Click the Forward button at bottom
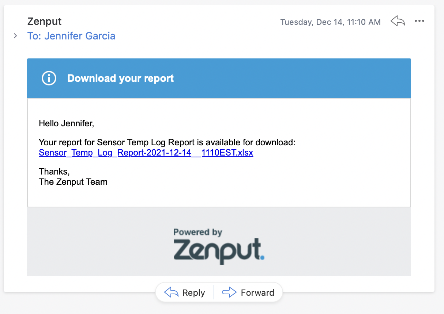Viewport: 444px width, 314px height. click(x=248, y=292)
